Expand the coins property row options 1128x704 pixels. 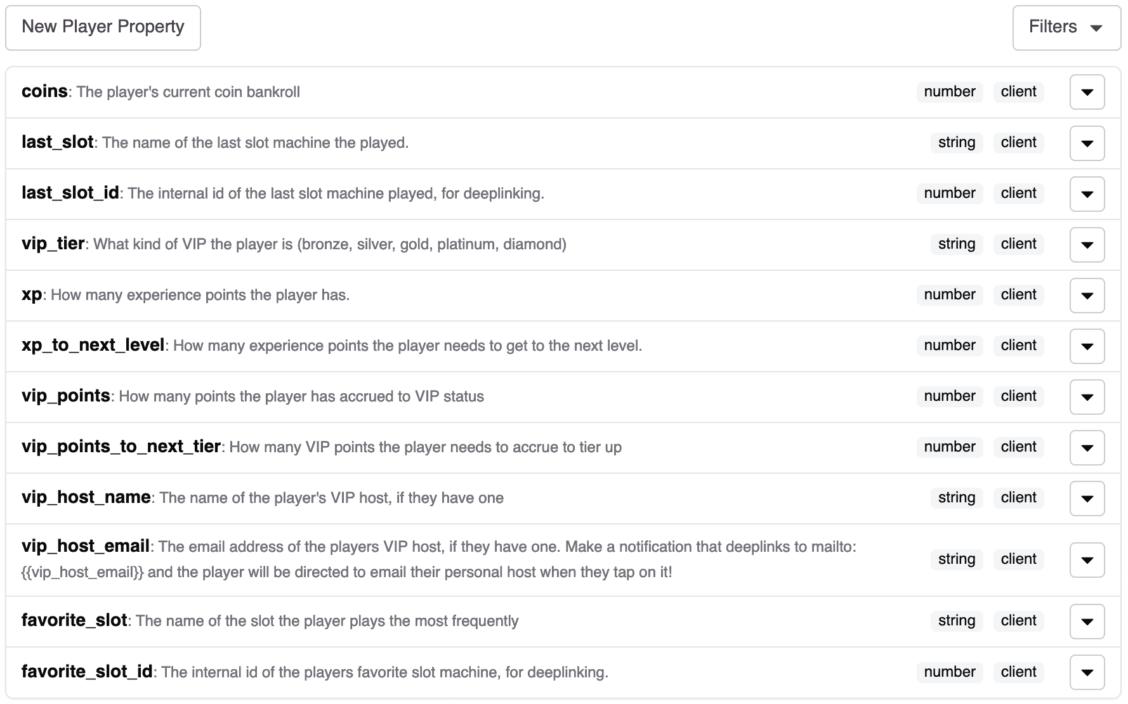coord(1087,92)
